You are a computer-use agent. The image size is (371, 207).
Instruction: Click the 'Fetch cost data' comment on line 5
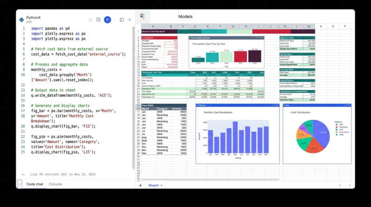[x=69, y=49]
